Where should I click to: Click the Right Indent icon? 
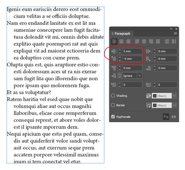(148, 51)
